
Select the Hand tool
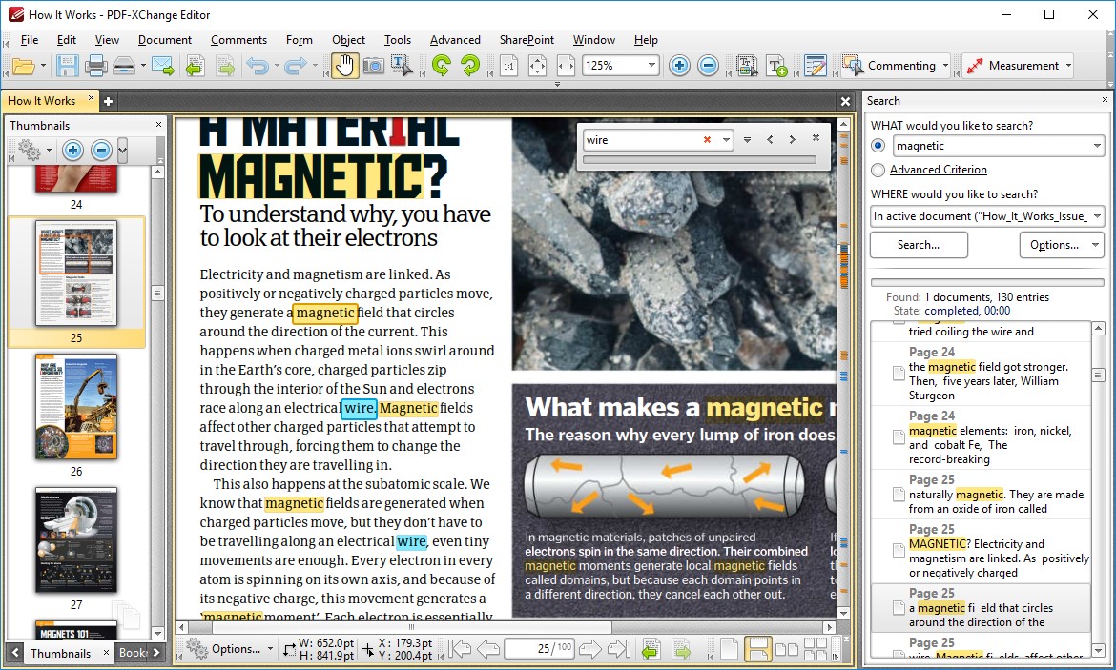[344, 66]
